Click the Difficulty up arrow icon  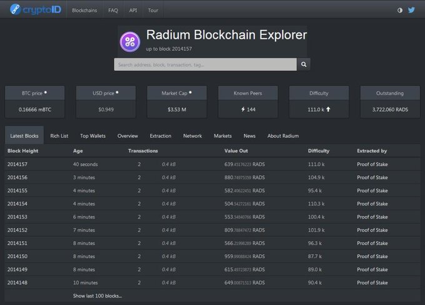click(328, 109)
